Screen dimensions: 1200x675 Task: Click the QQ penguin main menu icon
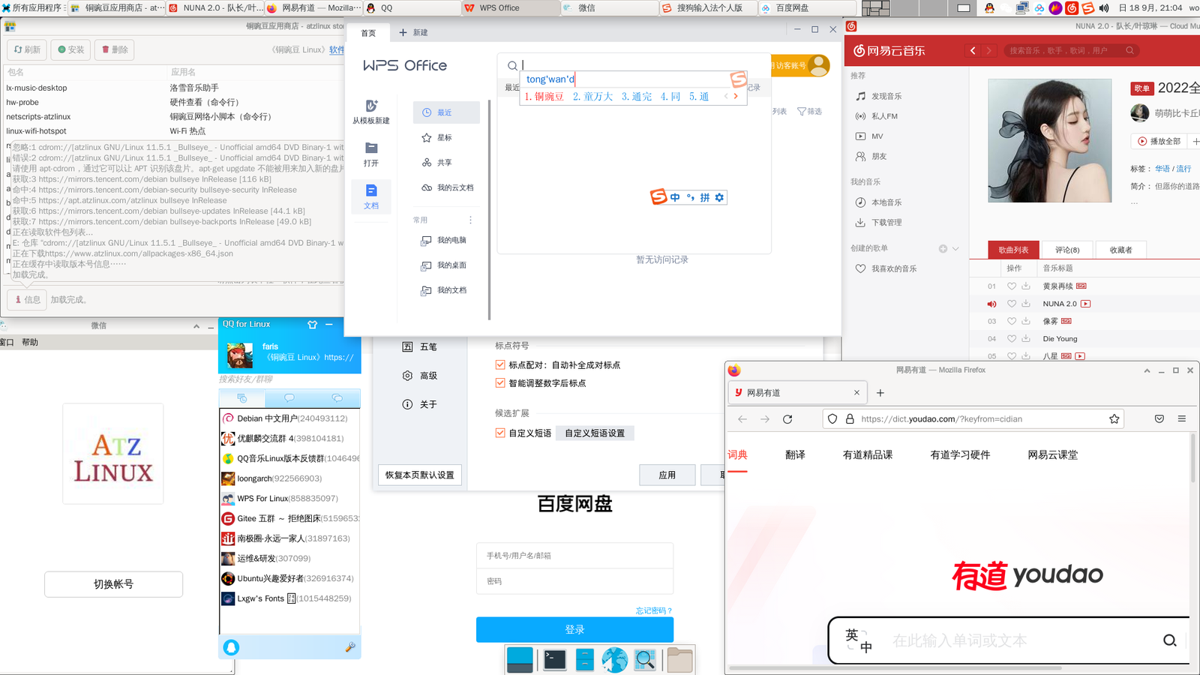(x=231, y=647)
